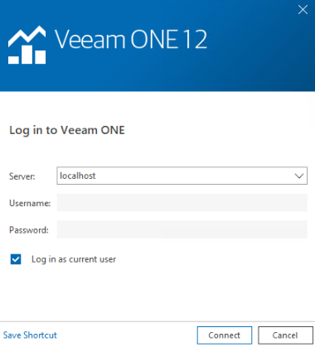315x347 pixels.
Task: Click the Log in to Veeam ONE heading
Action: (67, 130)
